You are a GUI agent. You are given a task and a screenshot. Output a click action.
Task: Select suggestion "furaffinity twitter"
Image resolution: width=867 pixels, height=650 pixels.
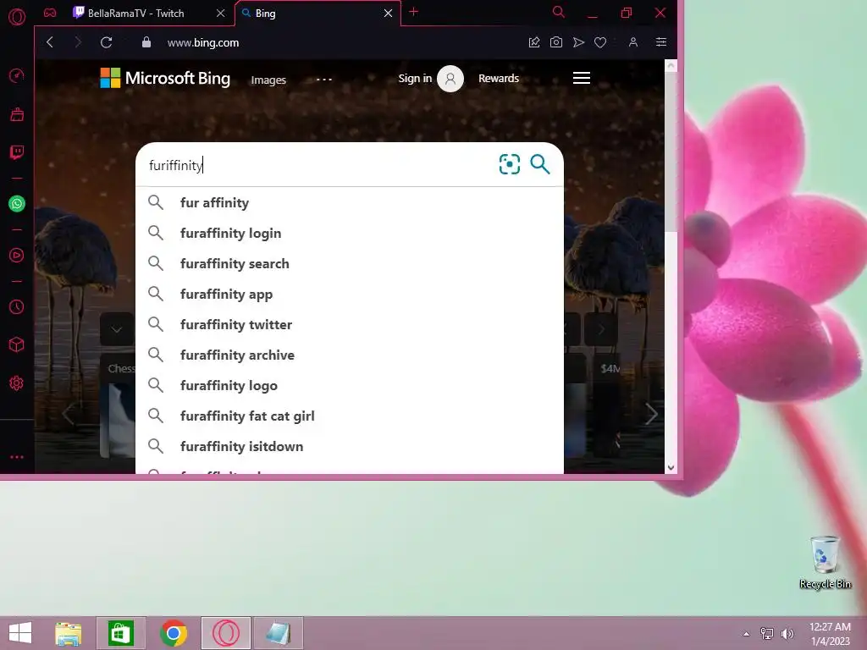[x=350, y=324]
